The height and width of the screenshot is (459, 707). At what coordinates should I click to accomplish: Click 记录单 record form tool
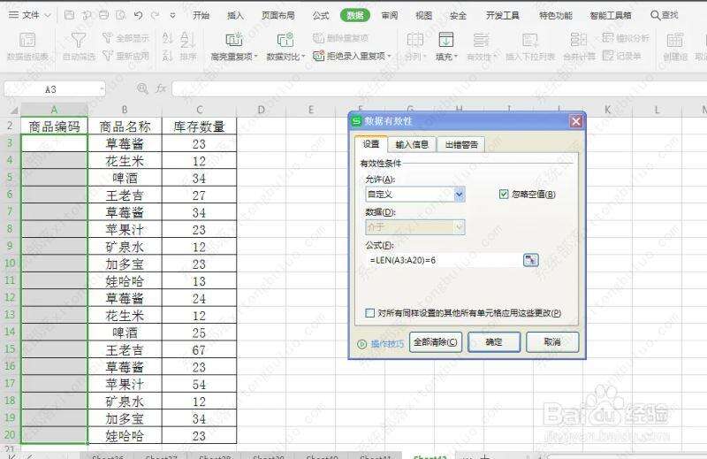(x=622, y=56)
